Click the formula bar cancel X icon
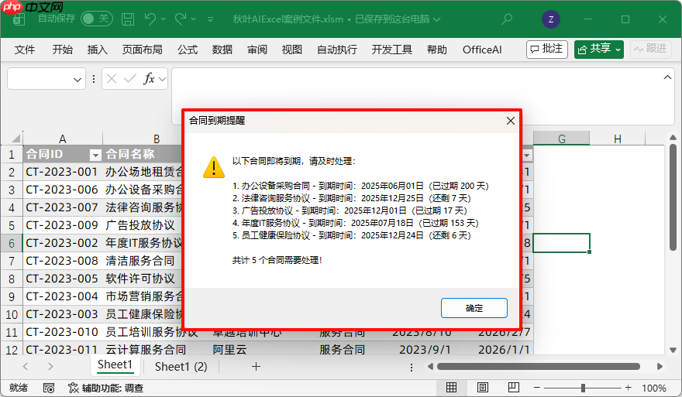 [x=112, y=79]
